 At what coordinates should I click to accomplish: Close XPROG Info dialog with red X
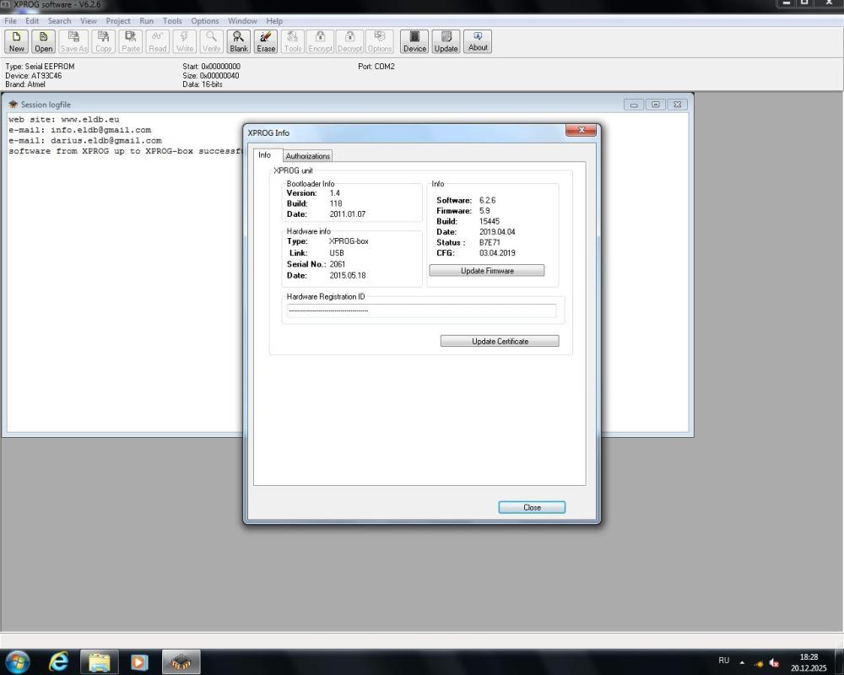[582, 130]
